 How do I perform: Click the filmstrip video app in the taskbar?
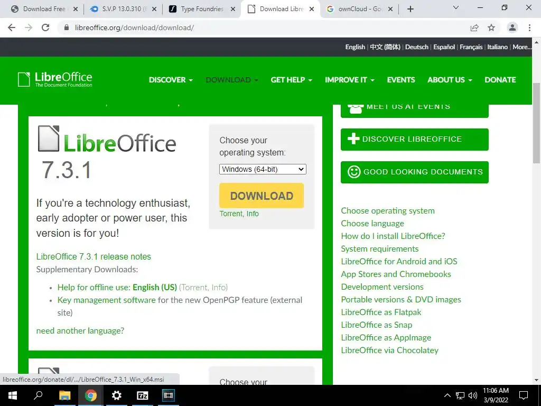pos(169,395)
